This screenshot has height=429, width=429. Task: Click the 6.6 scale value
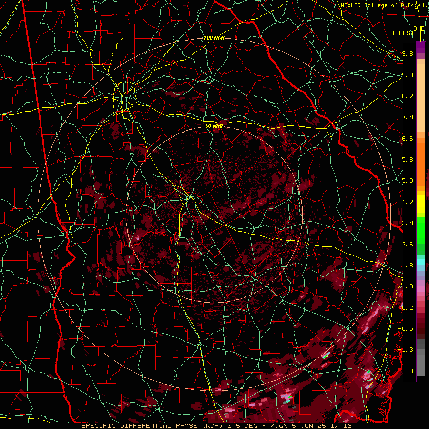(x=408, y=138)
